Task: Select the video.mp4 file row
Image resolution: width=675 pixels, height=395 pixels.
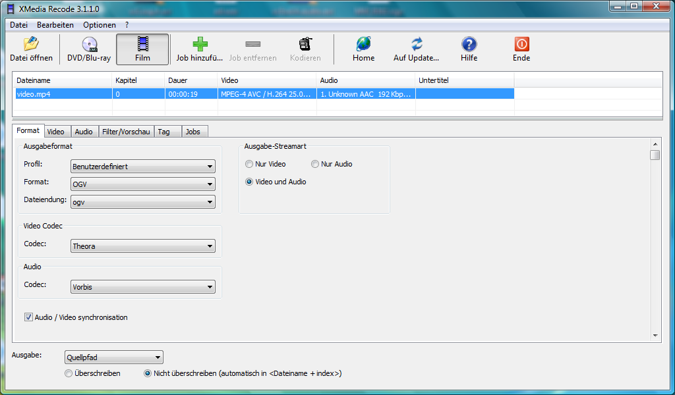Action: pyautogui.click(x=265, y=93)
